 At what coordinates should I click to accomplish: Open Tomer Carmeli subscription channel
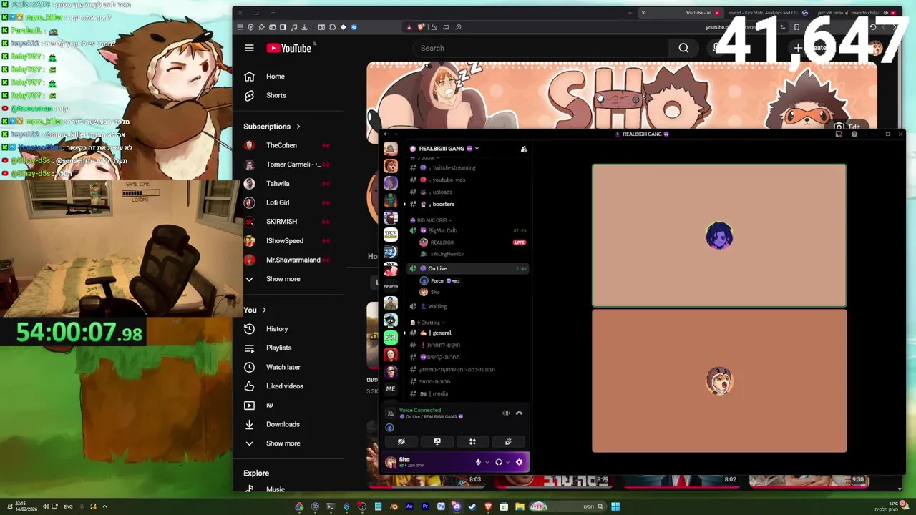coord(288,165)
